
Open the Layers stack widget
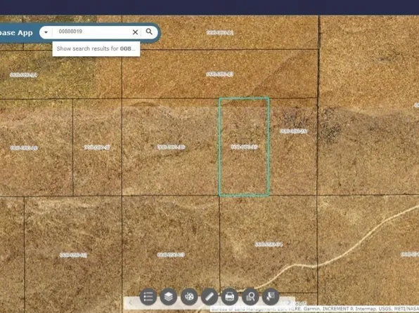(169, 296)
